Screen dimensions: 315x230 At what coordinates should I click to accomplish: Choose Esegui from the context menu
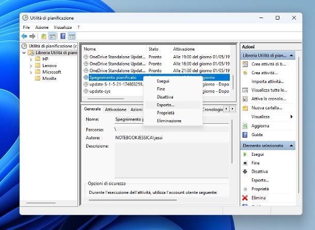point(173,81)
